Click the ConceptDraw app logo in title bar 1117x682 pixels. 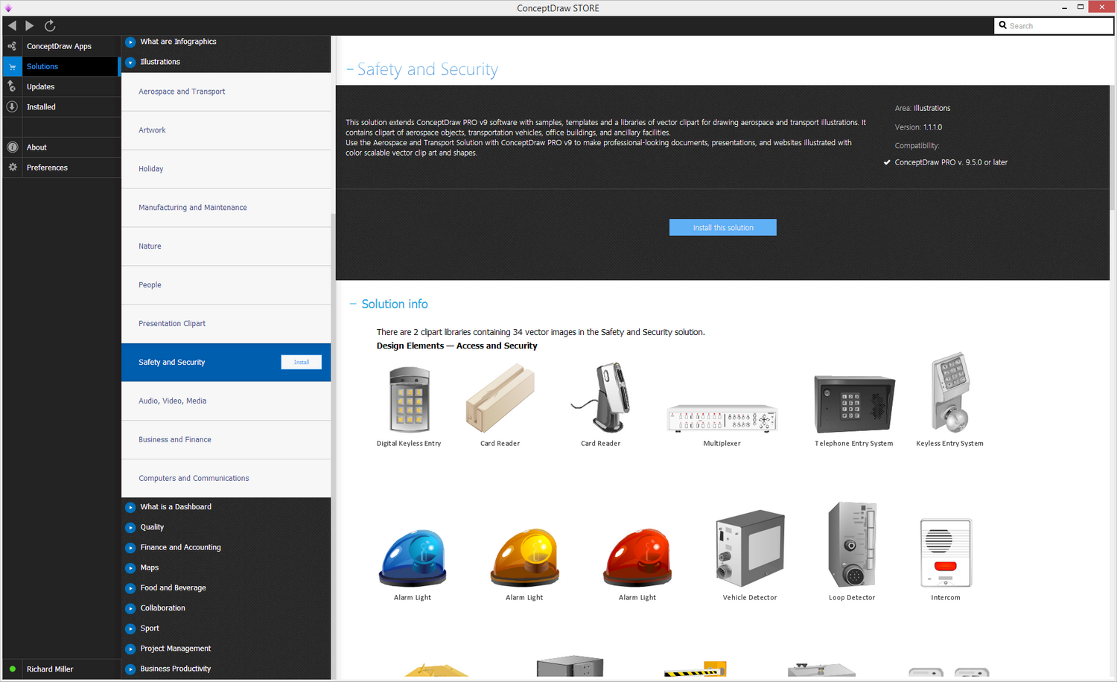click(x=8, y=8)
